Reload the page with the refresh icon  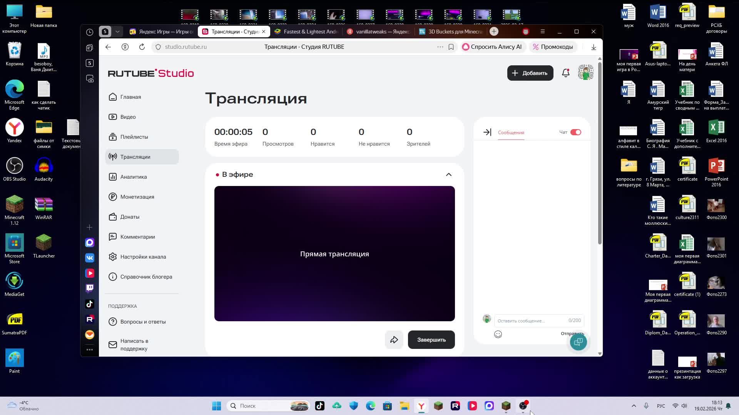point(142,46)
